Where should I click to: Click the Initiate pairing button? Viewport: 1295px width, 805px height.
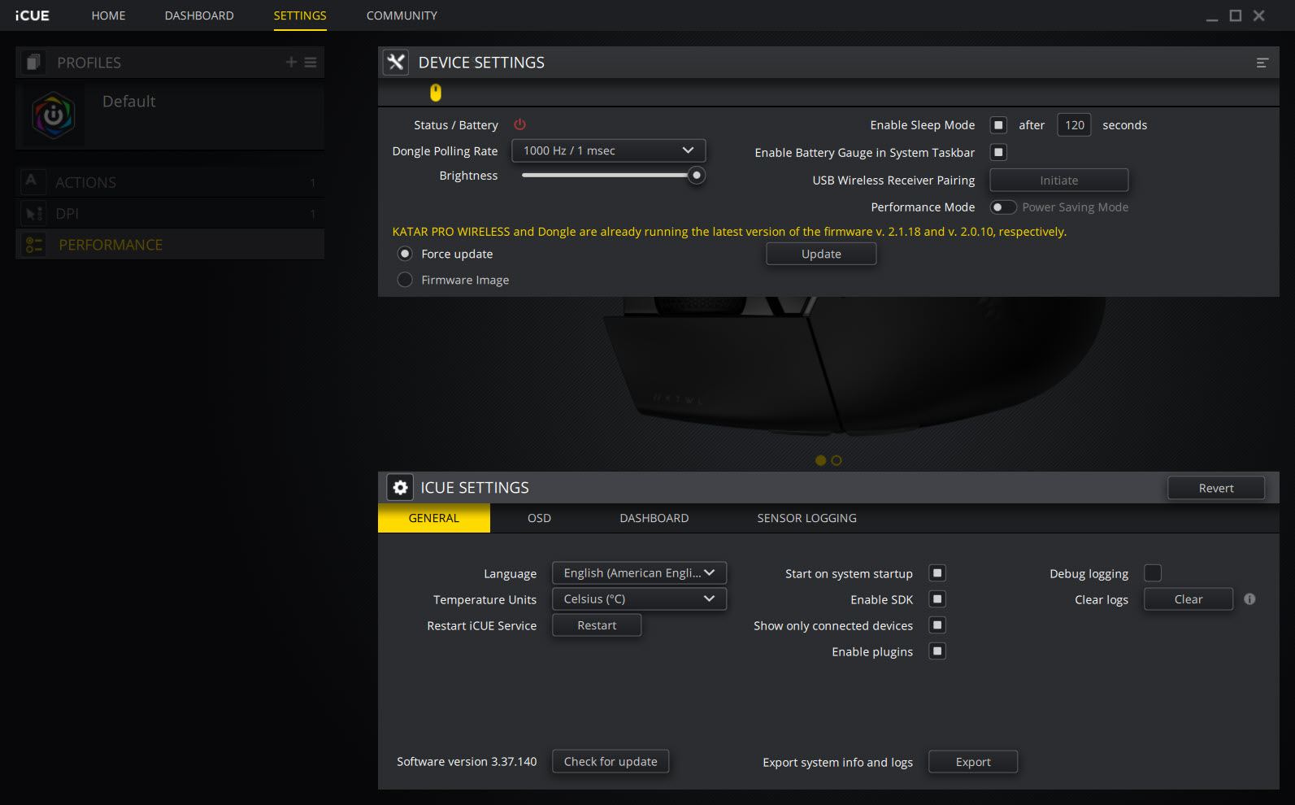(1058, 180)
